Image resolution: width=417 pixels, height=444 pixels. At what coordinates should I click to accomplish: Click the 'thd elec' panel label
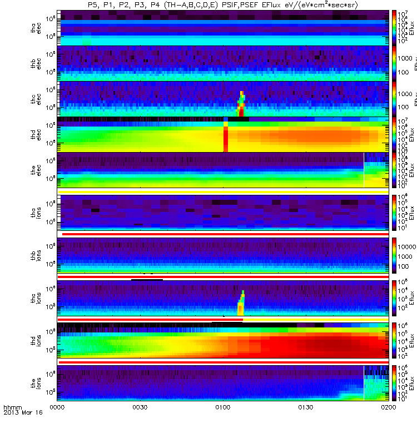[36, 135]
